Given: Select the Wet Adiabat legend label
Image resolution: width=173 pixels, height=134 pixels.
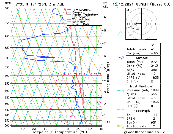Looking at the screenshot, I should (81, 20).
